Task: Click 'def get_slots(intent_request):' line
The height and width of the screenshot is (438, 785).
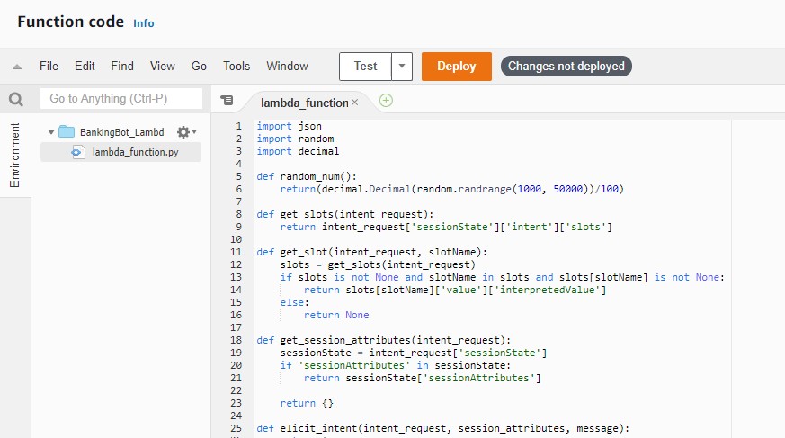Action: point(345,214)
